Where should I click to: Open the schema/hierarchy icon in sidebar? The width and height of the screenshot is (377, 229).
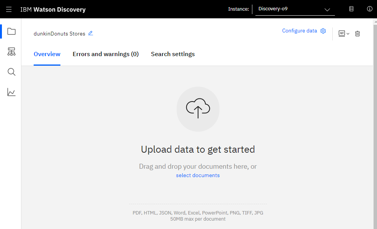[x=11, y=52]
